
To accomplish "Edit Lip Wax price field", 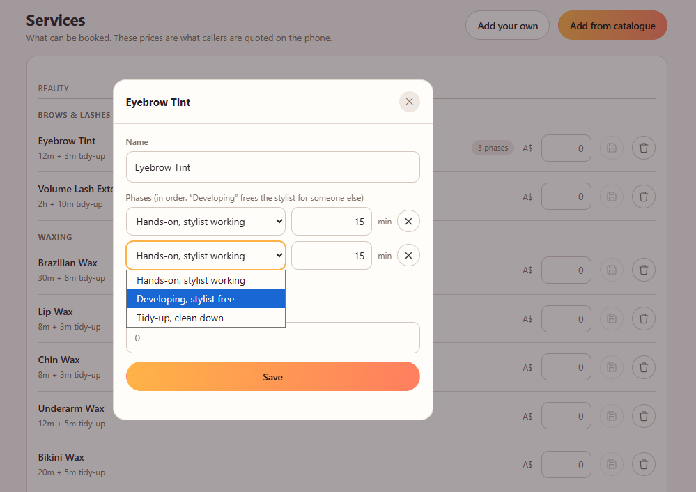I will pos(566,318).
